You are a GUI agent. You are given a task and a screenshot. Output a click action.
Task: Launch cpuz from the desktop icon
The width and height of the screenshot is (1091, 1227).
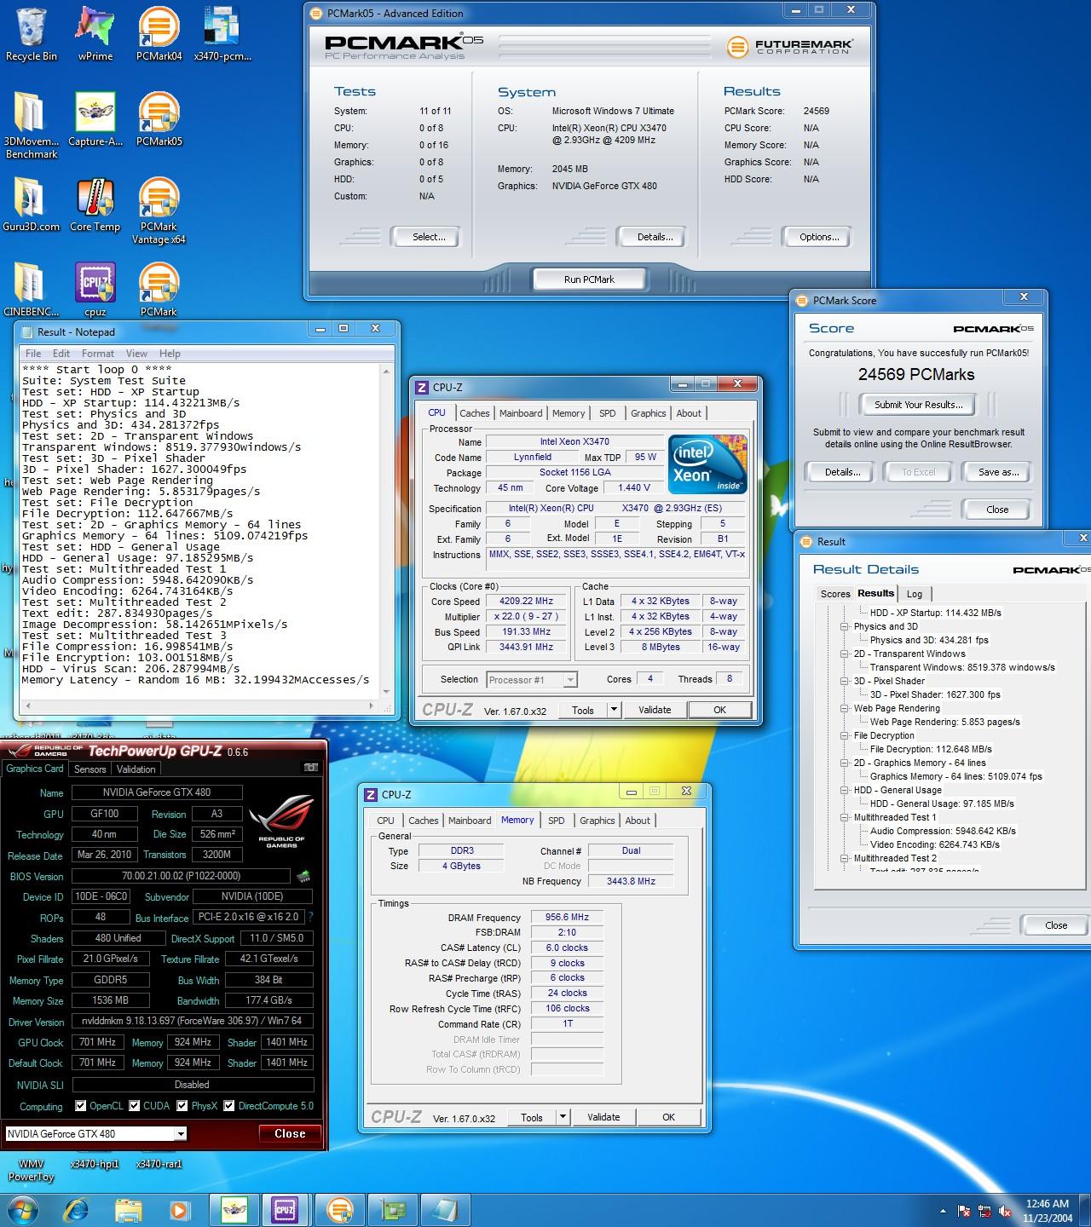pyautogui.click(x=95, y=290)
